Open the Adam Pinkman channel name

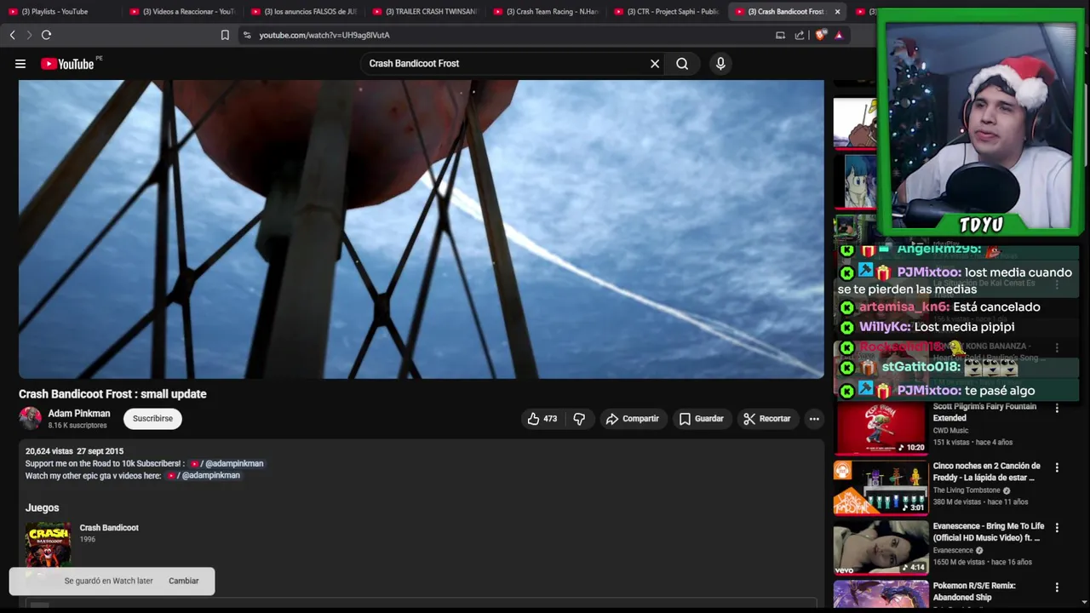(79, 414)
